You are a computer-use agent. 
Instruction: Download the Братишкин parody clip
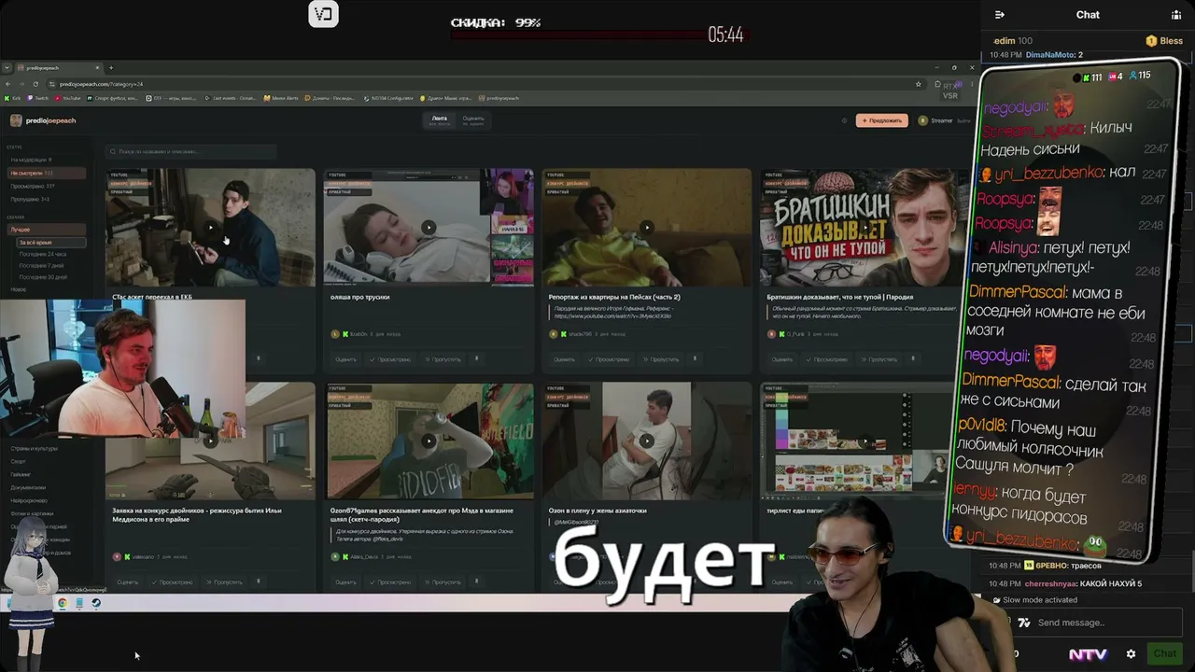[x=913, y=358]
